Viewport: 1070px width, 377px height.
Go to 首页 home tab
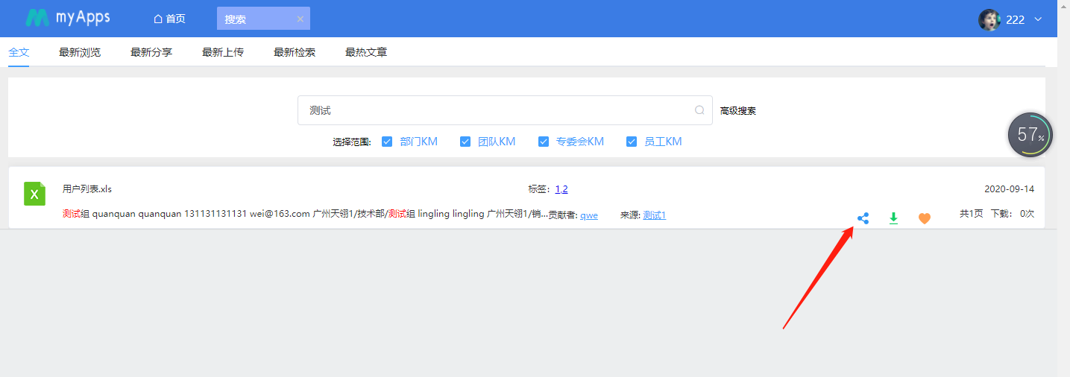[169, 19]
